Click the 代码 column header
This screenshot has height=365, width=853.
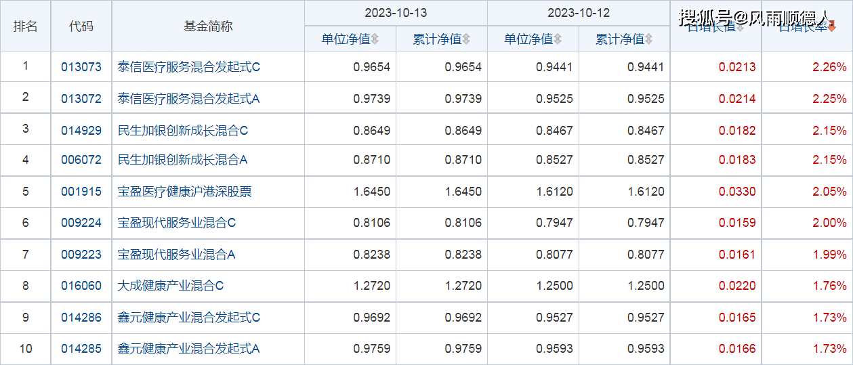coord(81,26)
